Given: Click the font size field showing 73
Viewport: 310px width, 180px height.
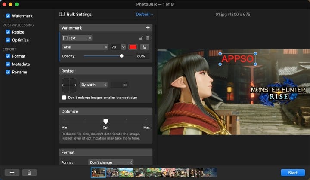Looking at the screenshot, I should pos(116,47).
